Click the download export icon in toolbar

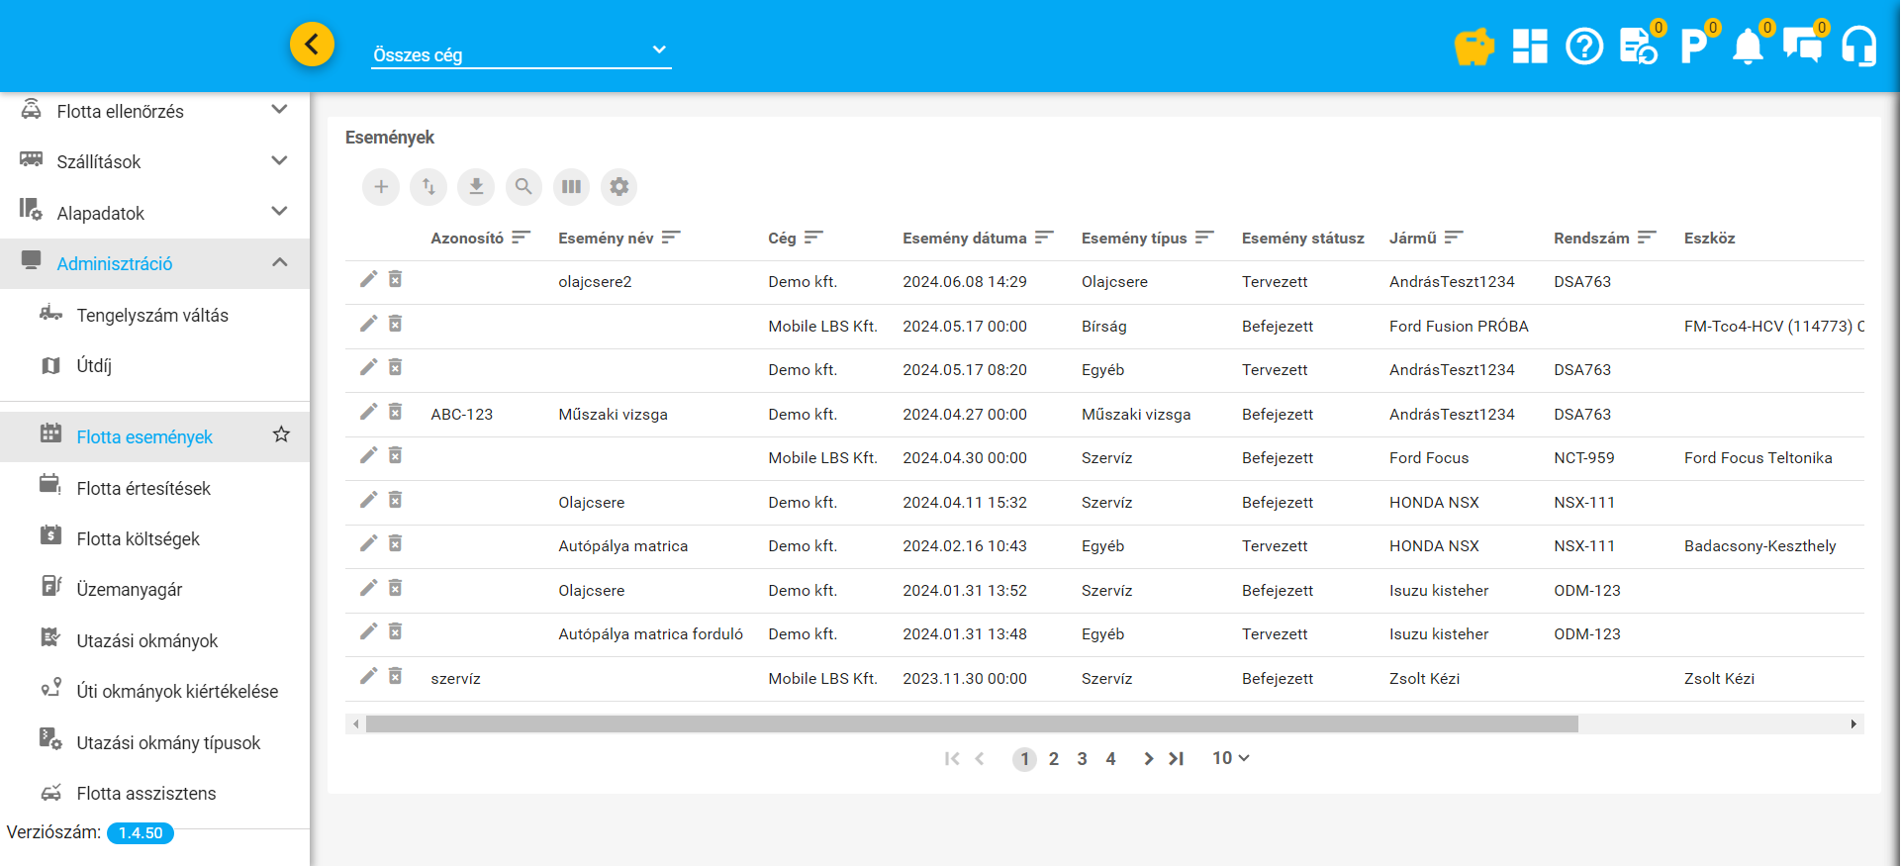[476, 187]
